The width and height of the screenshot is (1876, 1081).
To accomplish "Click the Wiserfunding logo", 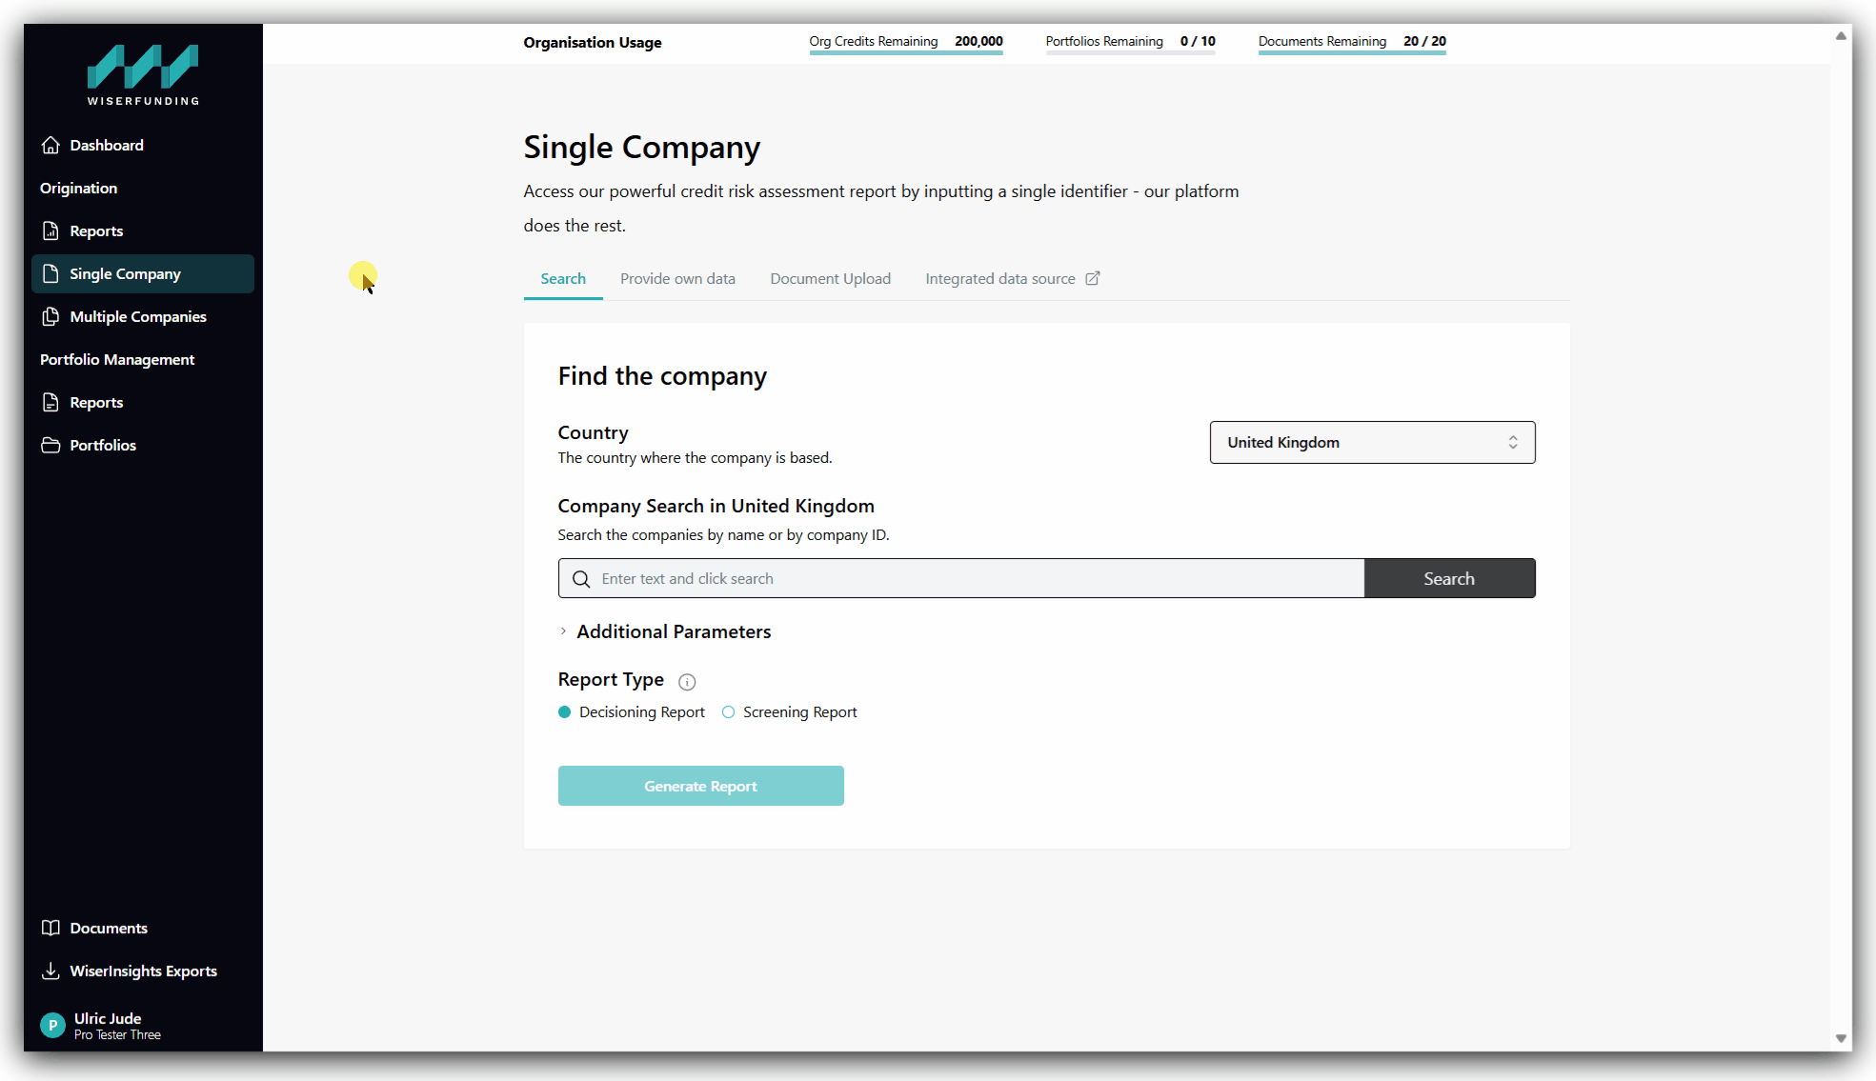I will pos(143,74).
